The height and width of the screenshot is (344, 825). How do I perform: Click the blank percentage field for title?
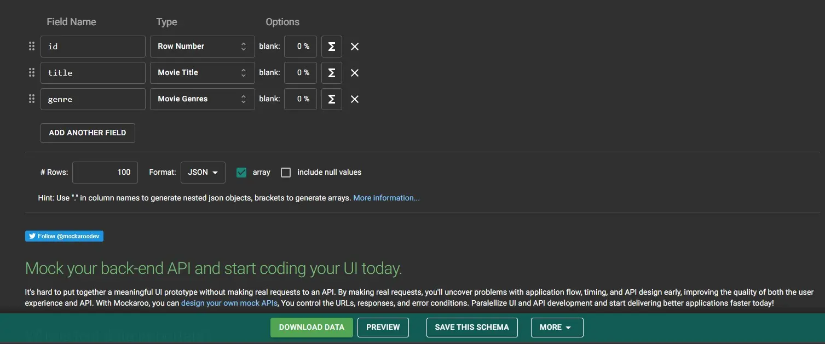[300, 72]
